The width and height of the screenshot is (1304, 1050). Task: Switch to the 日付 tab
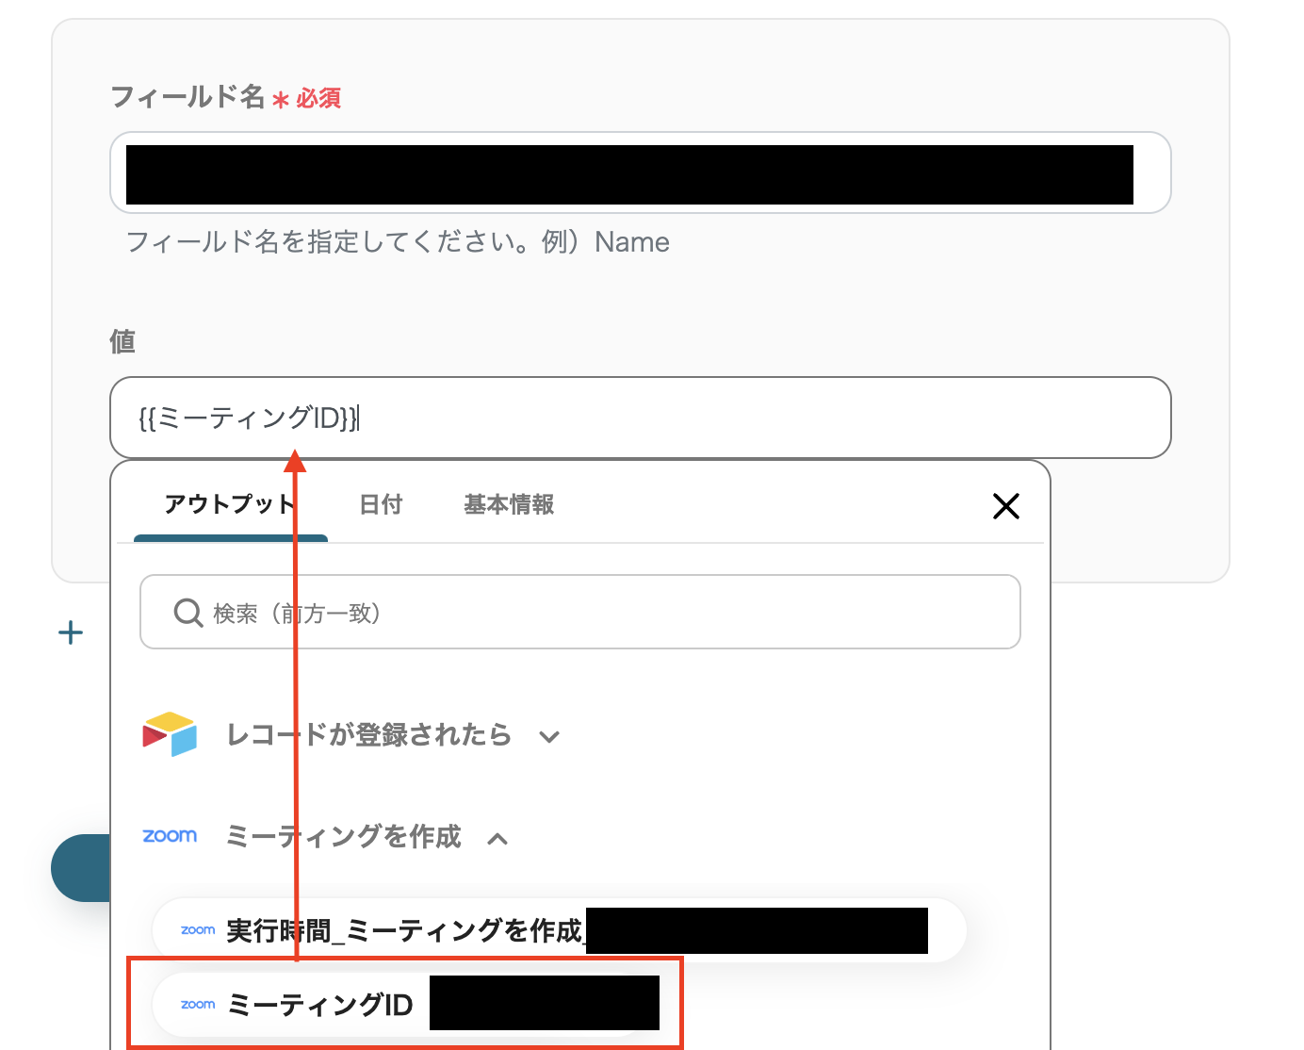pyautogui.click(x=382, y=505)
